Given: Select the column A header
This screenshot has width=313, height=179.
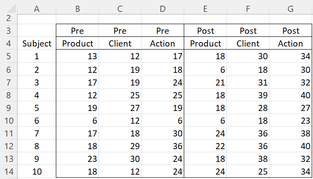Looking at the screenshot, I should click(37, 6).
